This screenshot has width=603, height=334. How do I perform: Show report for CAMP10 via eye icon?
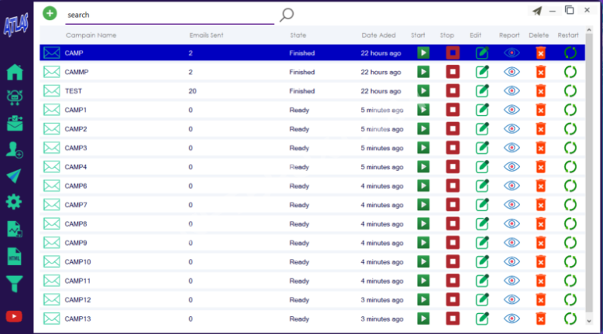point(512,261)
